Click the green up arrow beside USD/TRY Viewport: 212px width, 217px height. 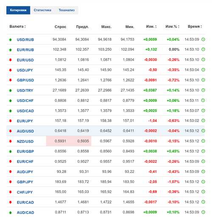click(10, 90)
